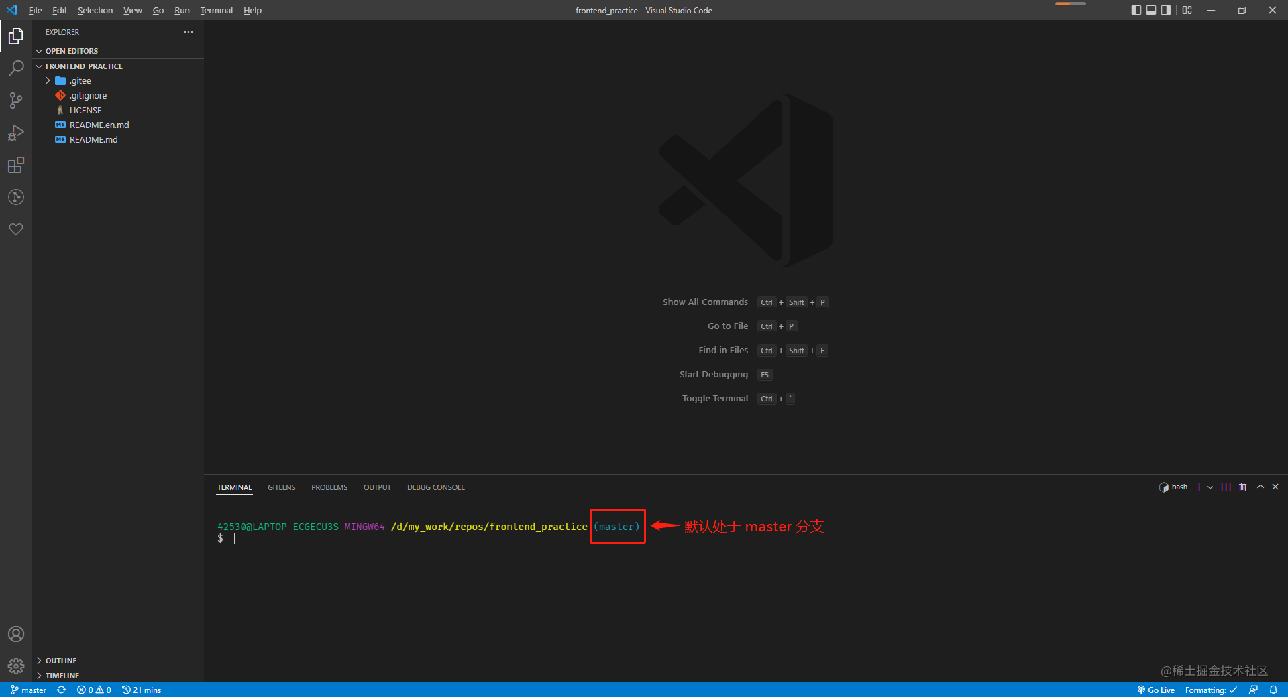Toggle the Primary Side Bar layout button
1288x697 pixels.
click(1136, 10)
